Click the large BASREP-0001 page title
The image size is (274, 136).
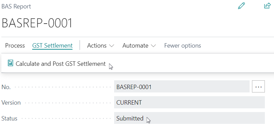37,23
